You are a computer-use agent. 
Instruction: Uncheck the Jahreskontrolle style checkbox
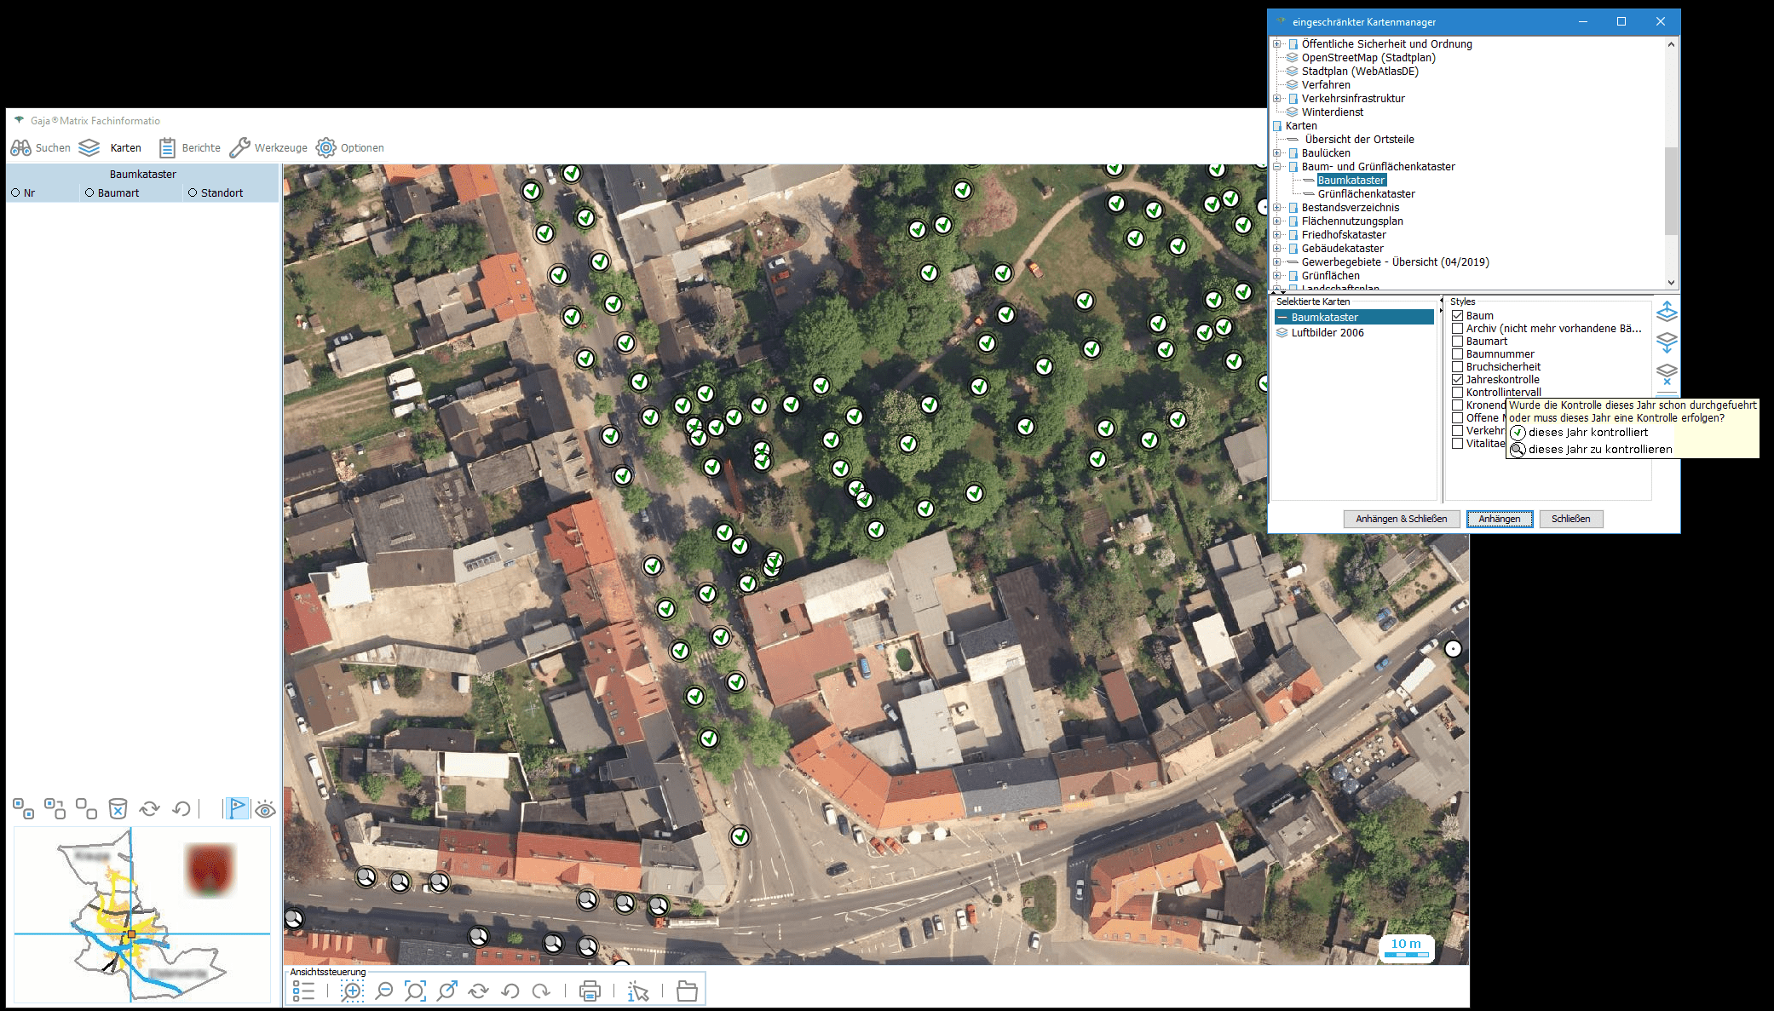1458,380
